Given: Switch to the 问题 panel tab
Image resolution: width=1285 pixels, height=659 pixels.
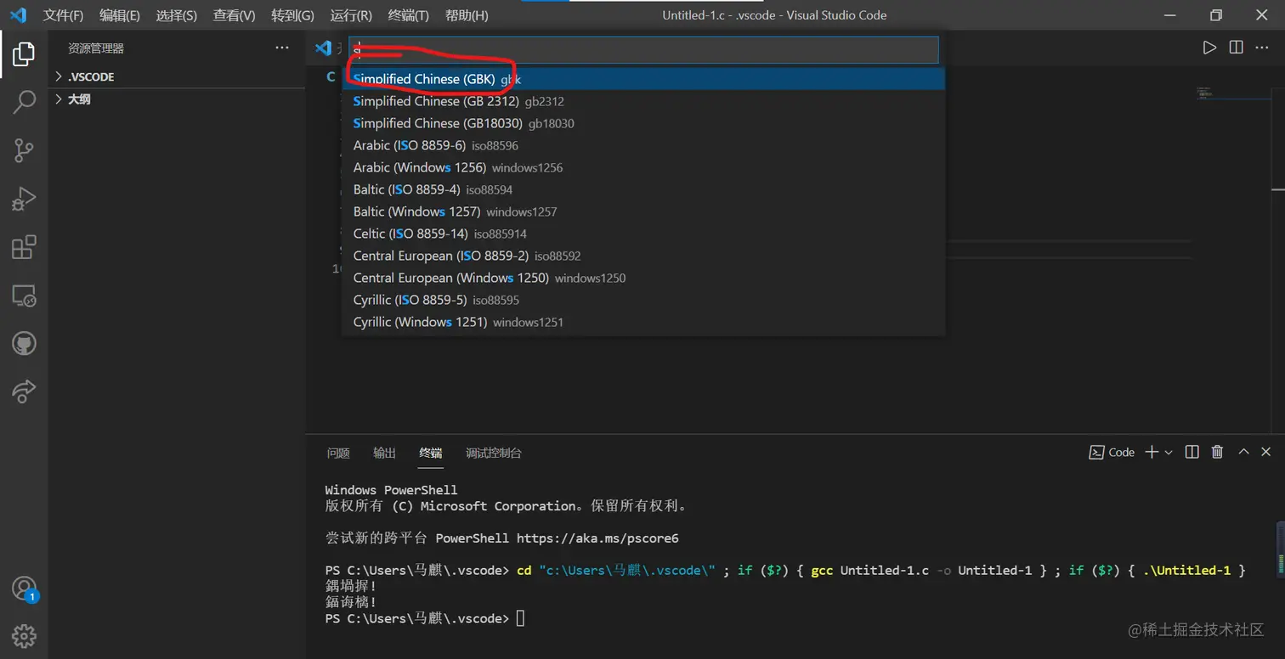Looking at the screenshot, I should tap(338, 453).
